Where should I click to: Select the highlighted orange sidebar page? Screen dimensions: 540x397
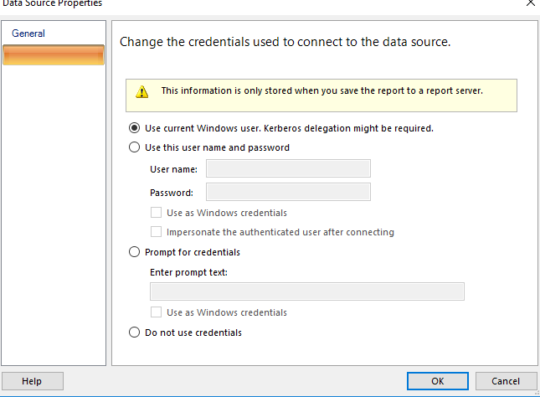pos(54,54)
